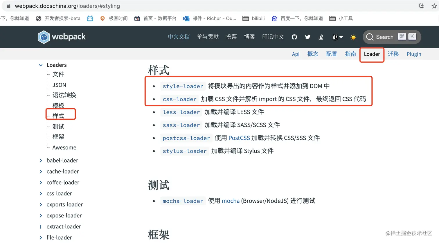Switch to the Plugin tab
This screenshot has width=439, height=243.
[414, 54]
